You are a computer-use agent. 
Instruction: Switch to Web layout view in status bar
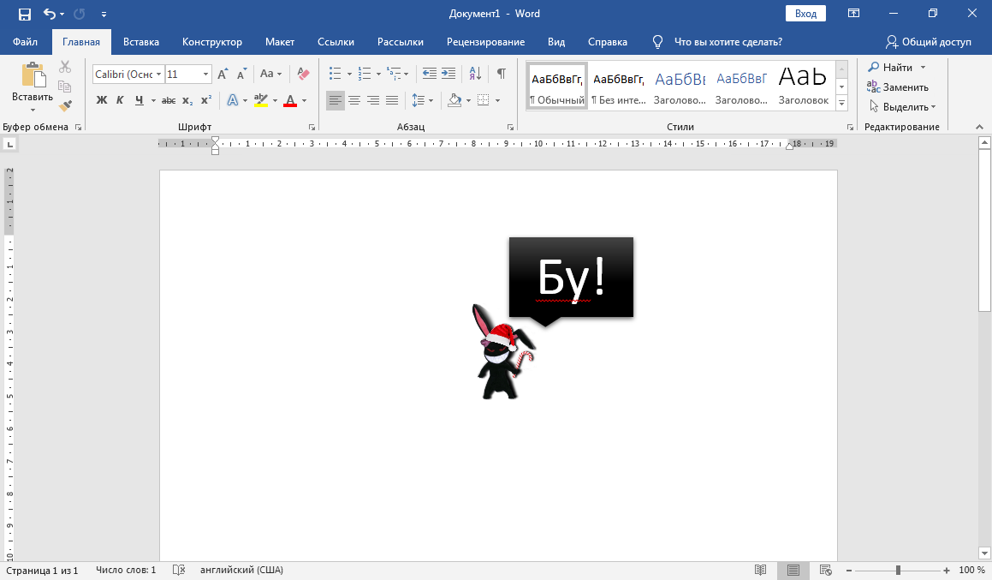pyautogui.click(x=825, y=570)
